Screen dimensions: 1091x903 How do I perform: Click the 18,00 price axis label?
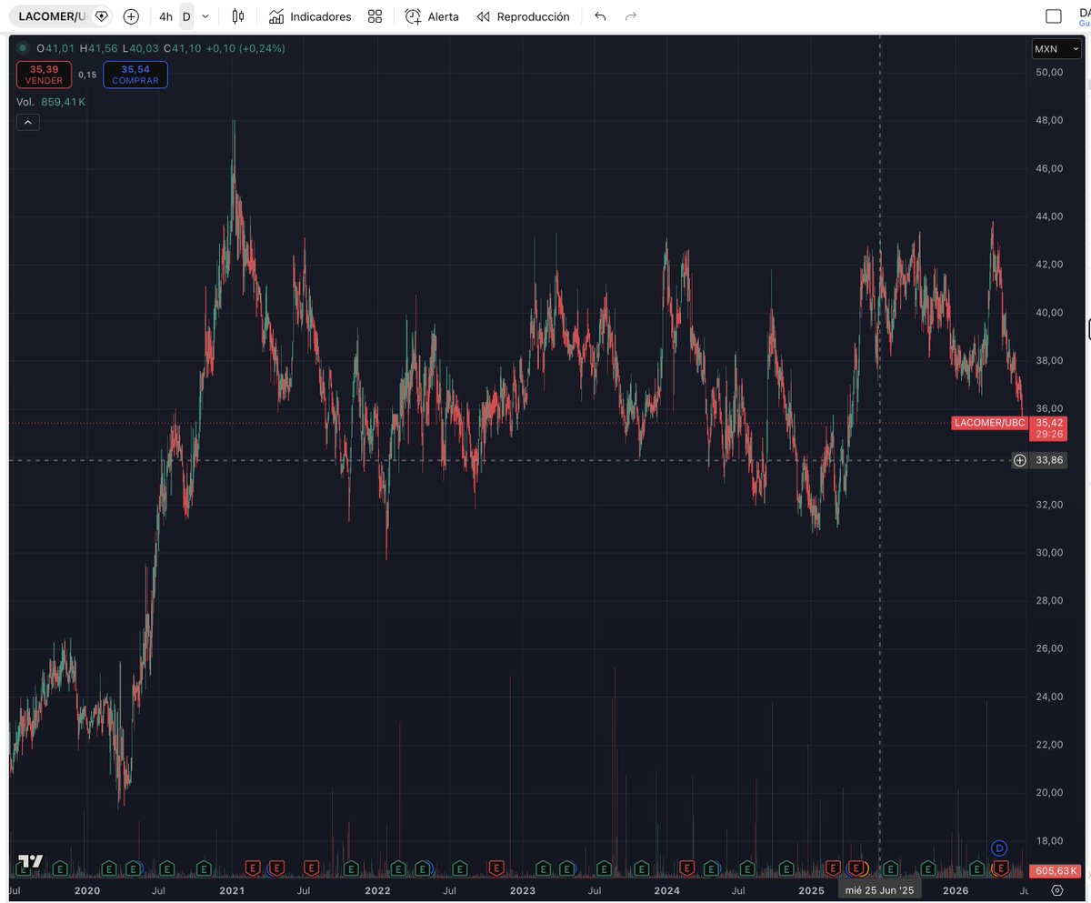click(1049, 840)
